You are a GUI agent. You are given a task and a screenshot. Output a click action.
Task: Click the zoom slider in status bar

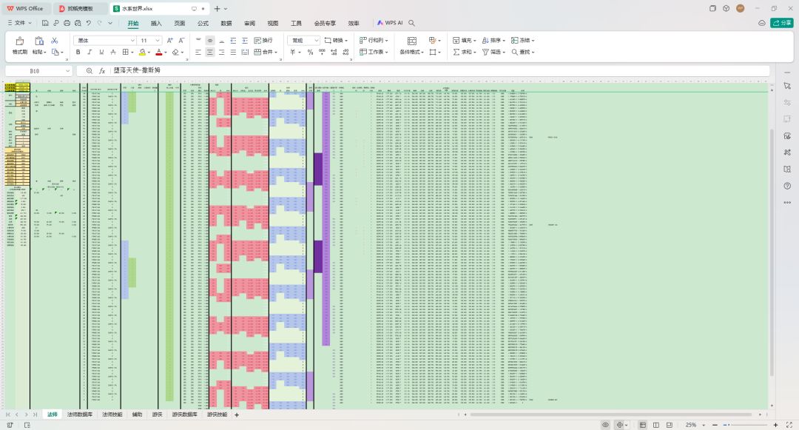(x=745, y=424)
